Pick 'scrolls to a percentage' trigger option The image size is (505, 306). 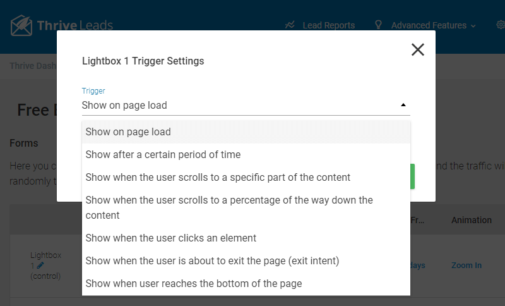click(x=246, y=207)
